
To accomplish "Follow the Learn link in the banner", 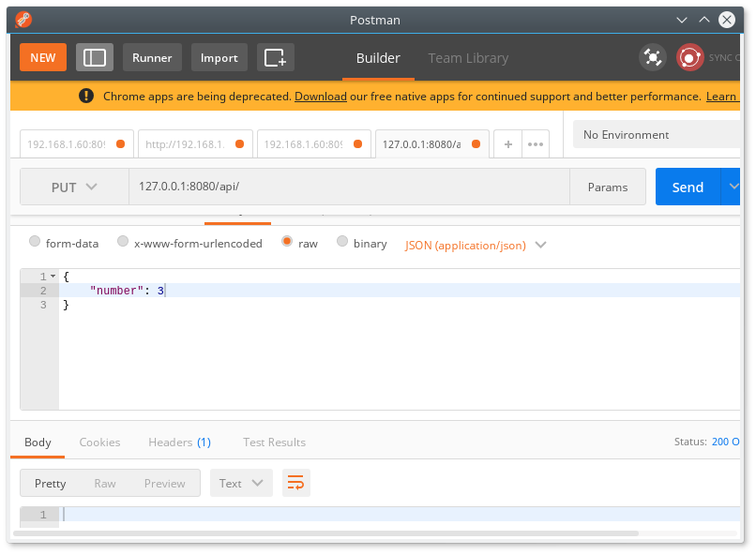I will click(721, 97).
